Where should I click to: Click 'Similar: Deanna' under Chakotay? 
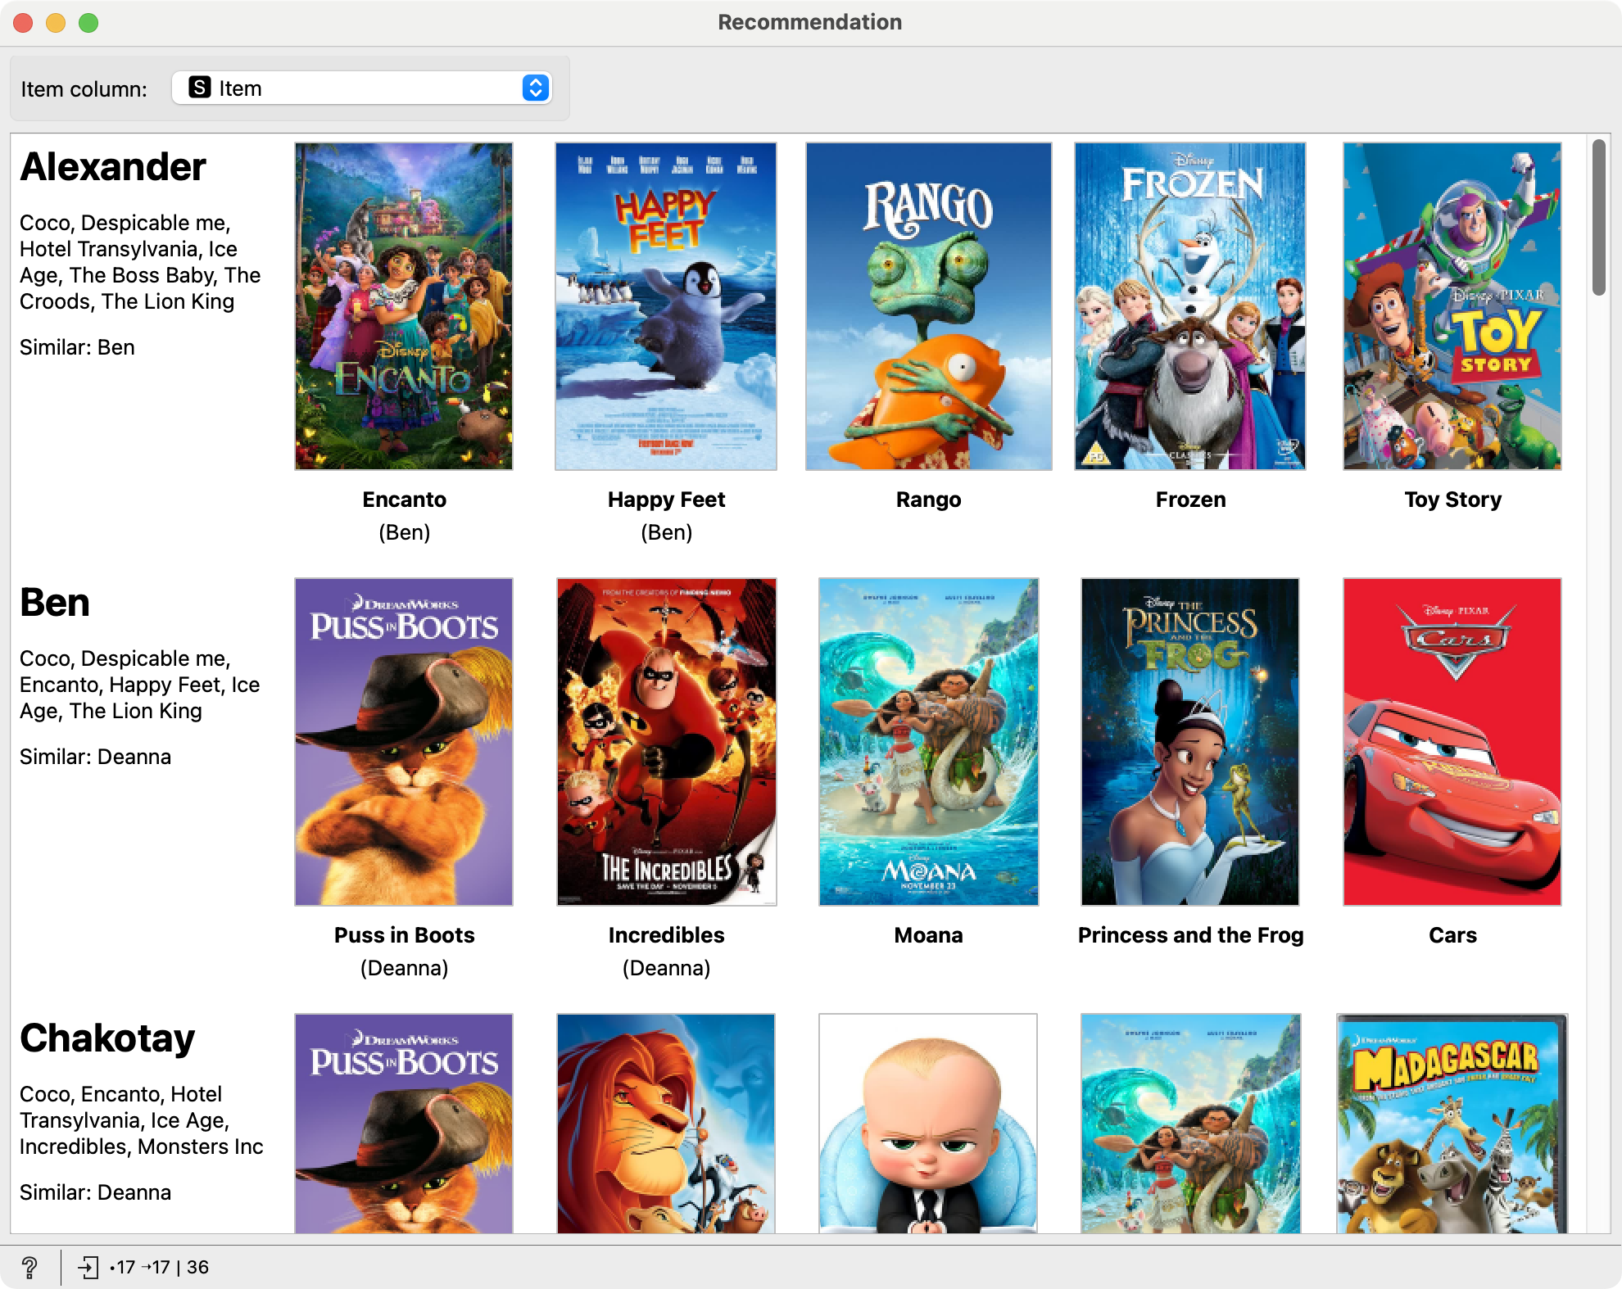pyautogui.click(x=95, y=1192)
